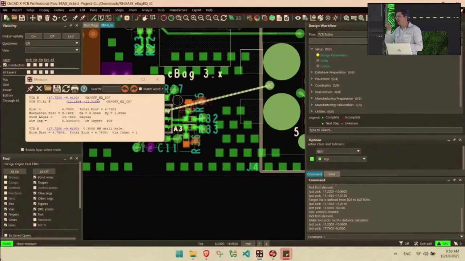
Task: Save the Measure window report
Action: click(57, 88)
